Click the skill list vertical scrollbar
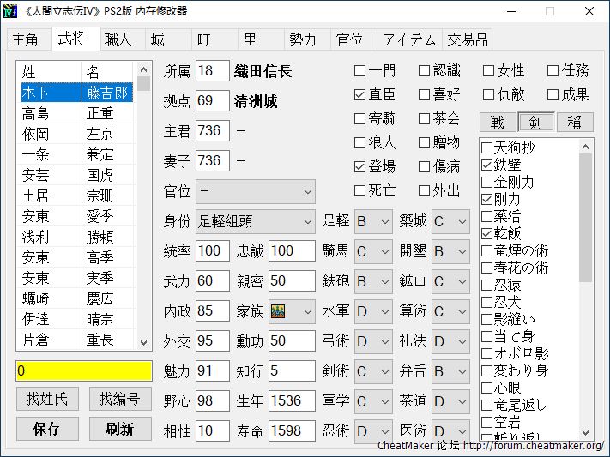 click(x=586, y=290)
